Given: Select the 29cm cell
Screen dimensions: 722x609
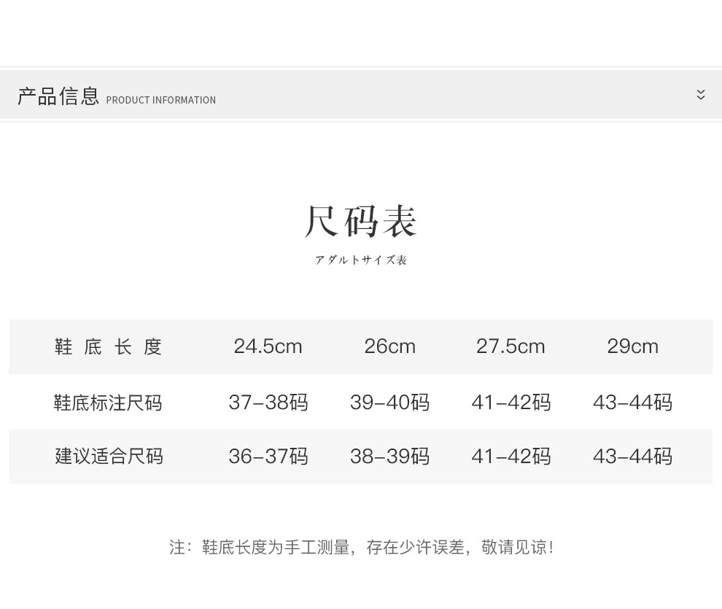Looking at the screenshot, I should coord(633,346).
